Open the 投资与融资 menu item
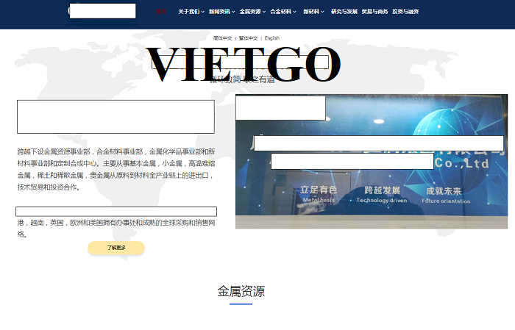 tap(405, 12)
